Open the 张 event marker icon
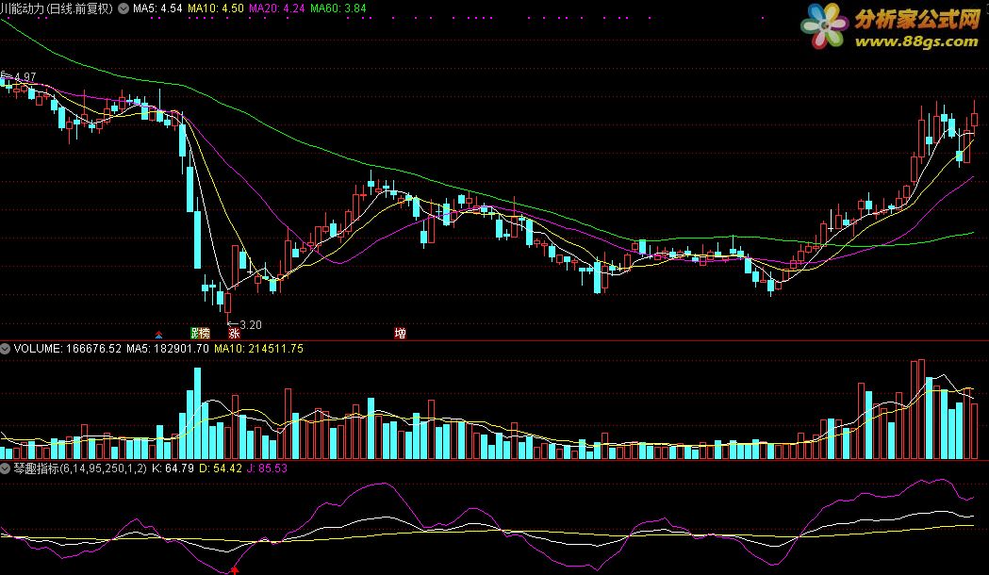 234,333
